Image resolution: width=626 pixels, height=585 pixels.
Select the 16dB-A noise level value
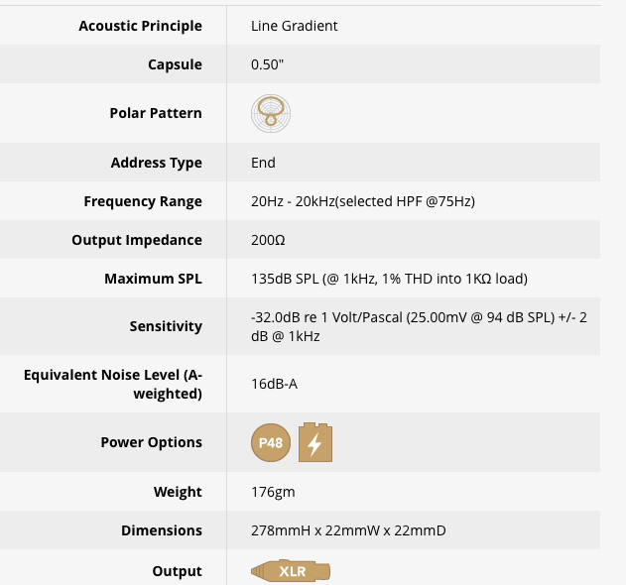point(274,384)
